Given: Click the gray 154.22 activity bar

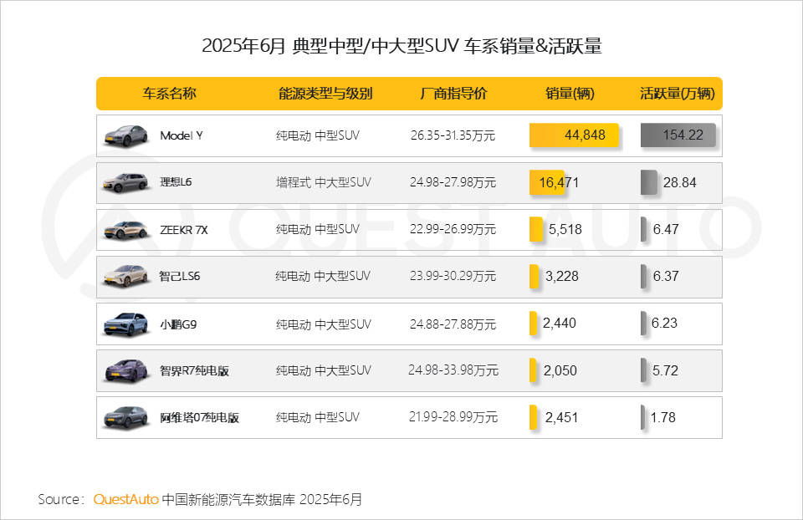Looking at the screenshot, I should pos(678,135).
